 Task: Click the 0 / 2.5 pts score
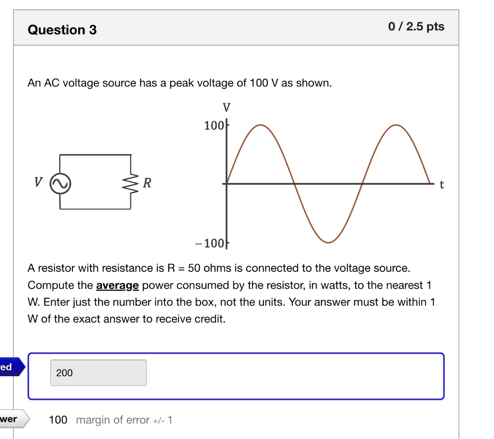coord(416,27)
